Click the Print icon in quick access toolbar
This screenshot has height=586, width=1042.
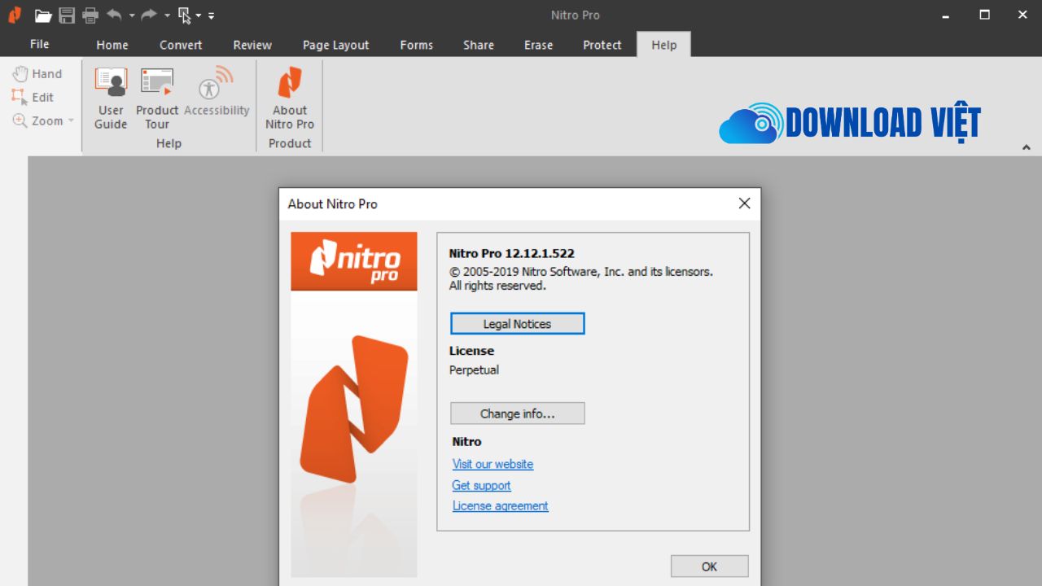tap(90, 15)
